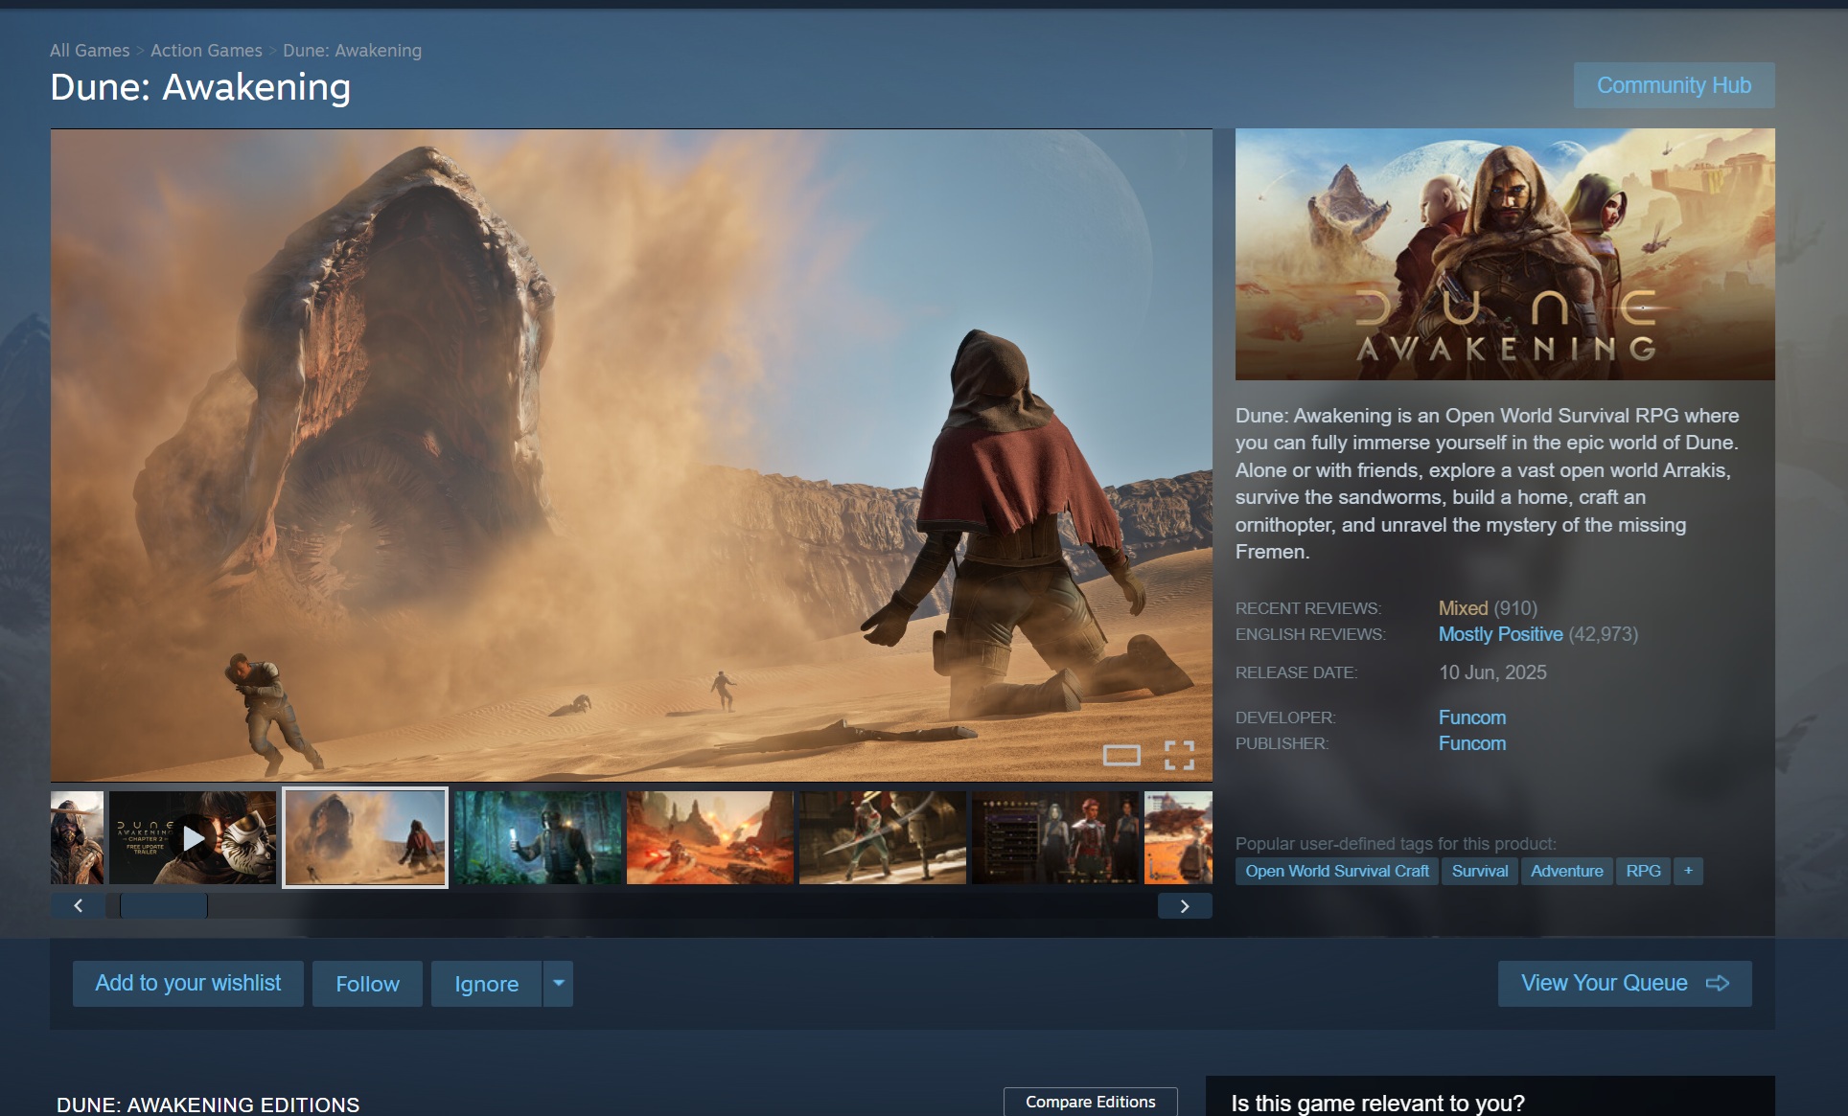Toggle theater mode in media viewer

pyautogui.click(x=1121, y=756)
